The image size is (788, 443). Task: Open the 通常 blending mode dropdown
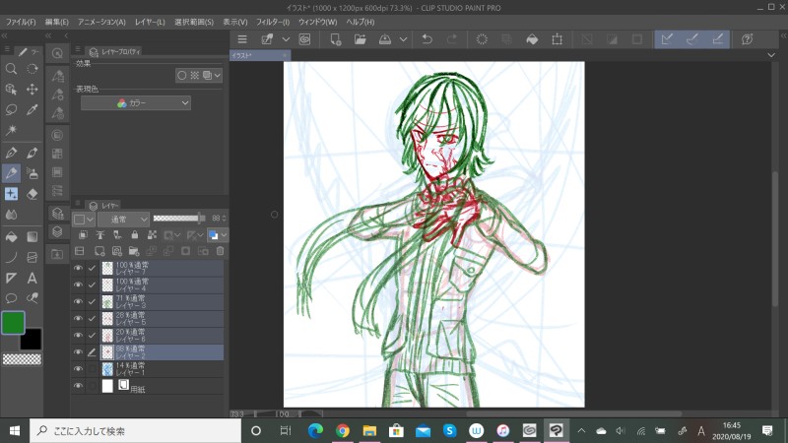[x=123, y=219]
